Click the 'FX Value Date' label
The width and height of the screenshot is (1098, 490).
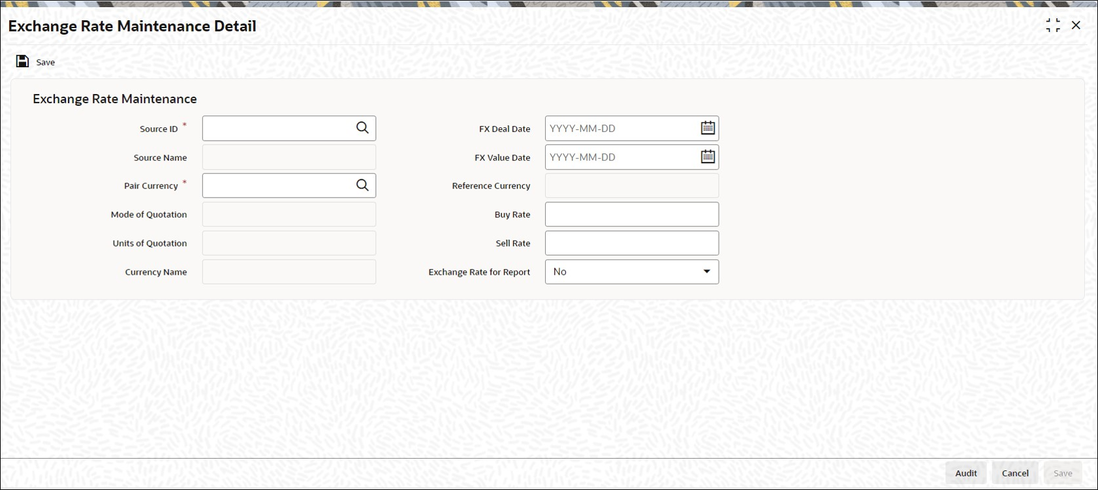(503, 158)
